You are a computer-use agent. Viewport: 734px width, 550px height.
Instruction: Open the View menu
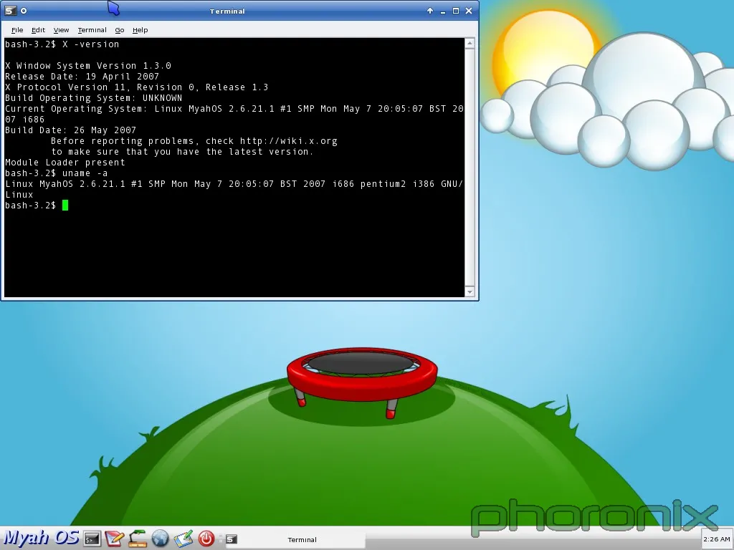pos(62,30)
